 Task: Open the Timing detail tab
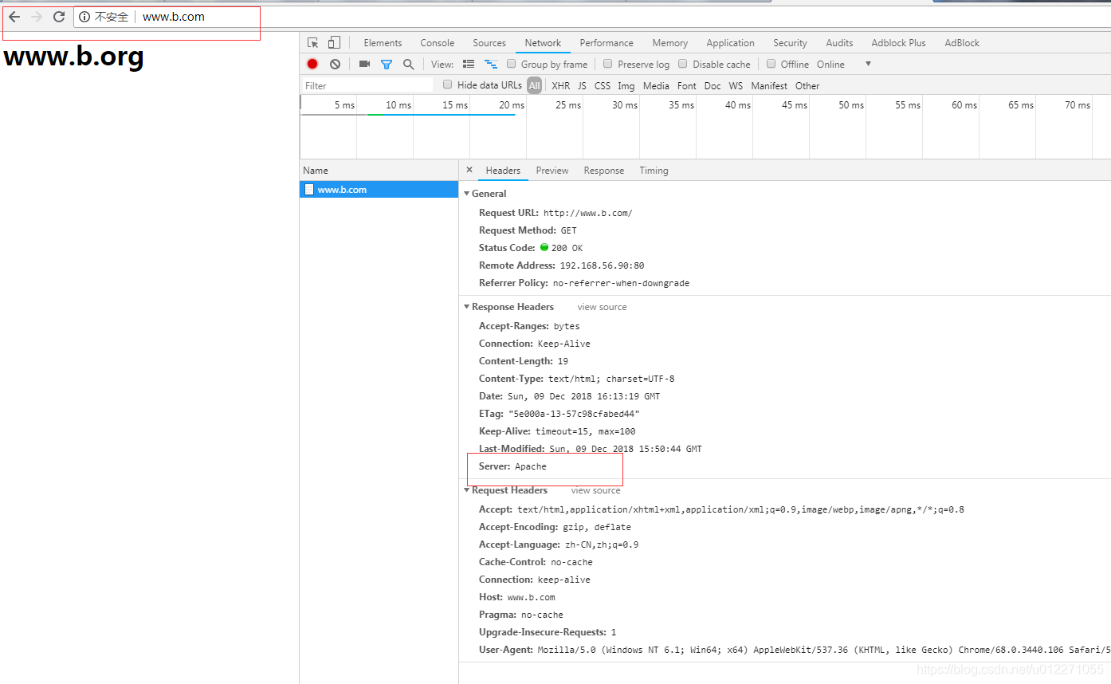[x=654, y=171]
